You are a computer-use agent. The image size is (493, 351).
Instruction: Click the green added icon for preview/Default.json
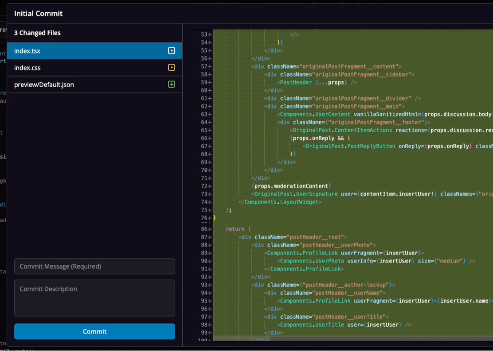pos(172,85)
